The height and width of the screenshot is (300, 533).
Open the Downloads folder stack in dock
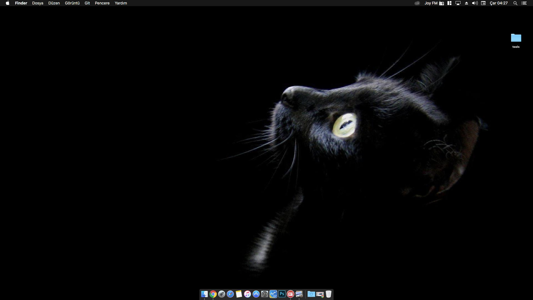click(311, 294)
